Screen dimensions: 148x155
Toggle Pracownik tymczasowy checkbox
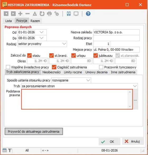[101, 67]
